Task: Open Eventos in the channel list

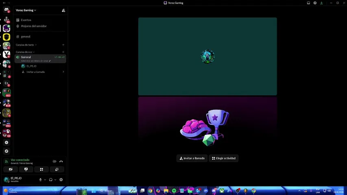Action: 40,20
